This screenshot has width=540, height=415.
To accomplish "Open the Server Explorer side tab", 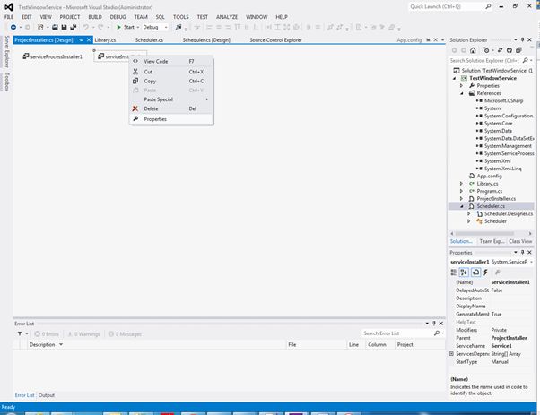I will pyautogui.click(x=6, y=52).
